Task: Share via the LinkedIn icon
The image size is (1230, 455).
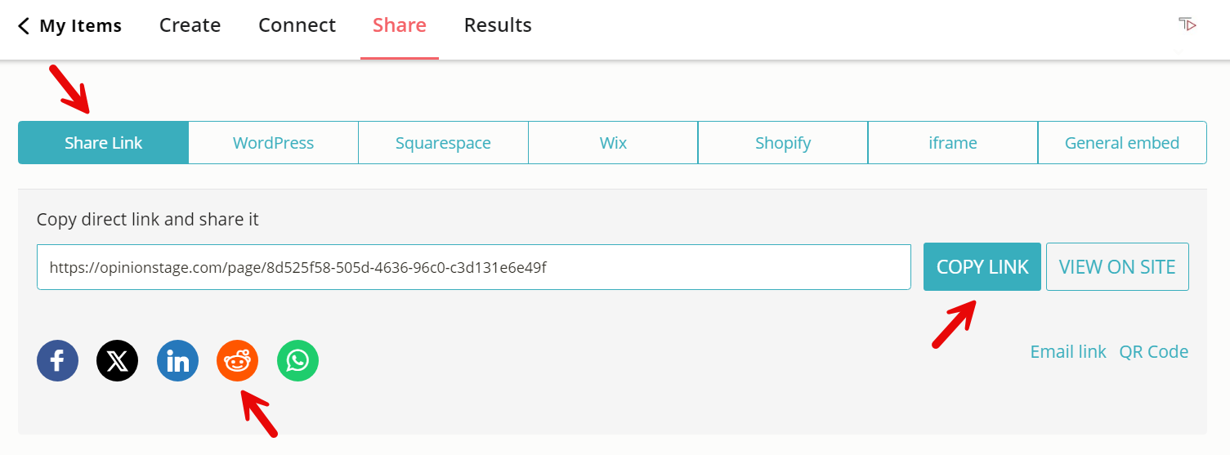Action: tap(177, 361)
